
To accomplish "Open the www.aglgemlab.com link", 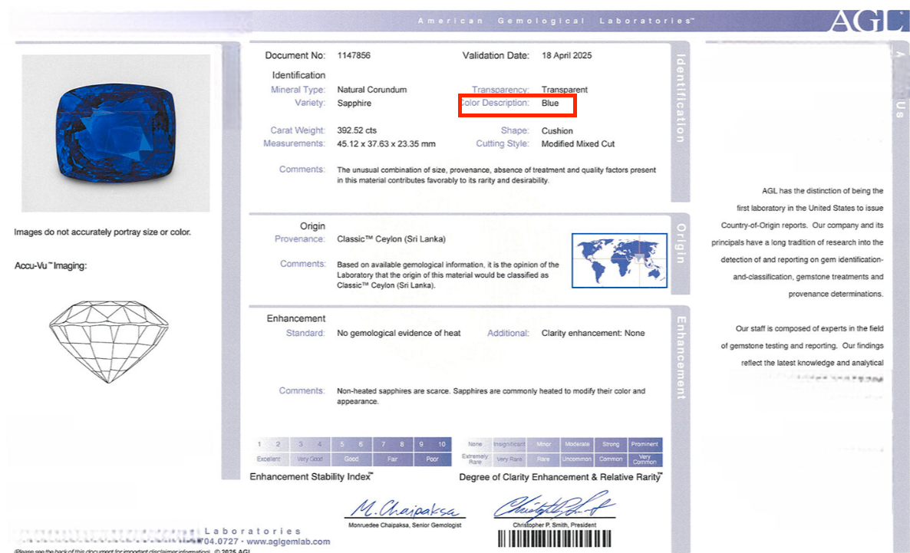I will pyautogui.click(x=288, y=541).
